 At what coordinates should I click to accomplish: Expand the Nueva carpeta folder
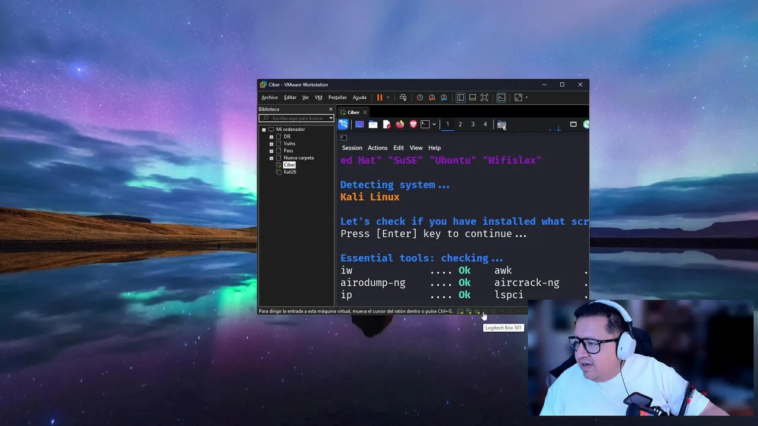pyautogui.click(x=271, y=158)
